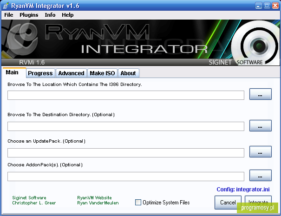Viewport: 281px width, 216px height.
Task: Open the Siginet Software link
Action: pyautogui.click(x=29, y=198)
